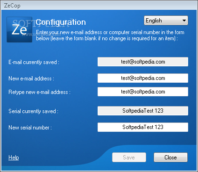Click the 'New e-mail address :' label
The width and height of the screenshot is (198, 172).
point(31,79)
